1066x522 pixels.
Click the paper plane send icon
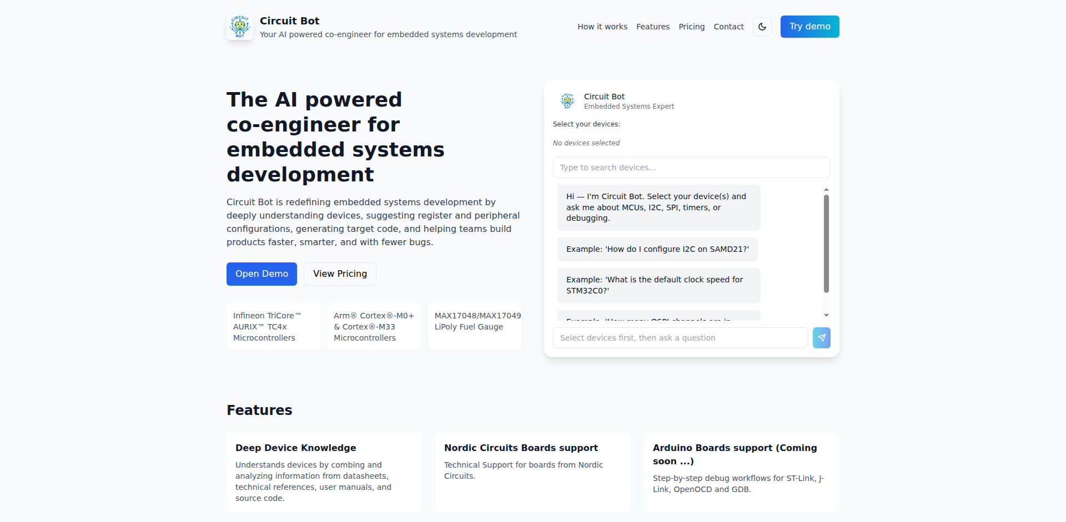pos(822,338)
